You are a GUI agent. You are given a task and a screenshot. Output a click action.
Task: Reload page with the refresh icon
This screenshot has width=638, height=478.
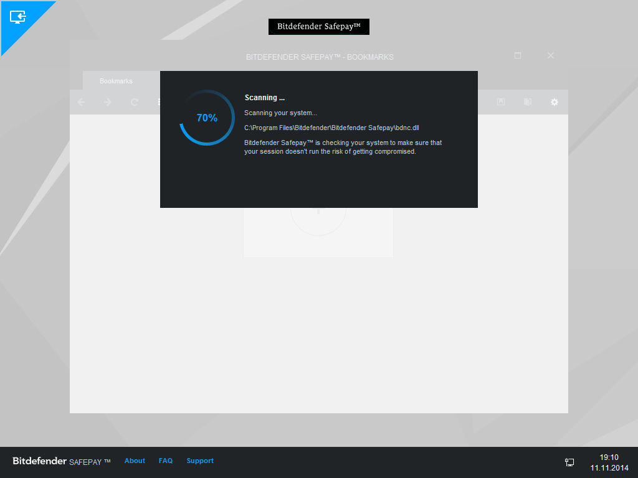(135, 102)
